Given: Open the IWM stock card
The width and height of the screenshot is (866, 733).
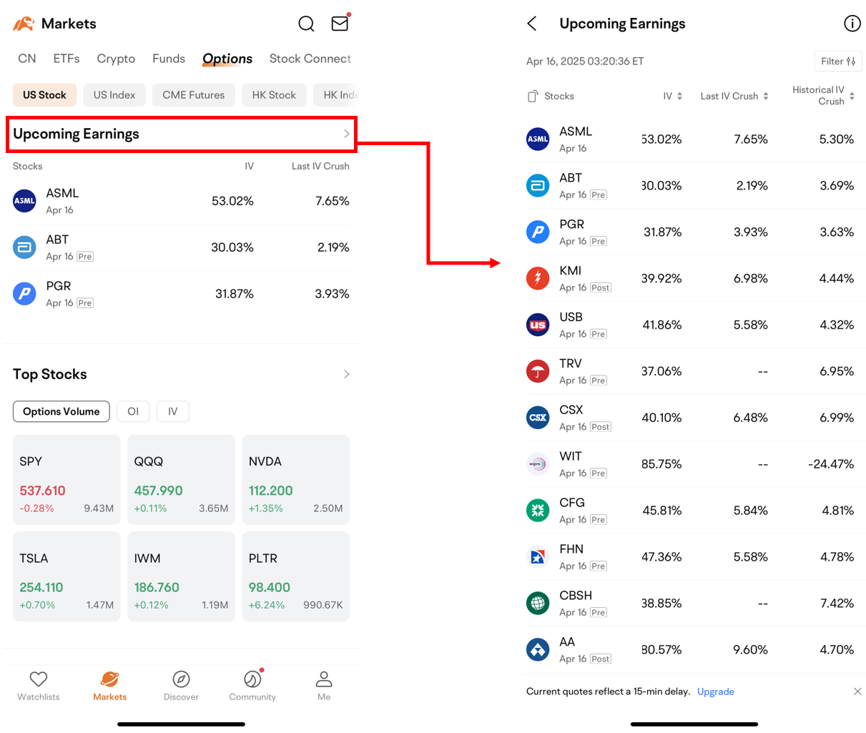Looking at the screenshot, I should click(x=181, y=576).
